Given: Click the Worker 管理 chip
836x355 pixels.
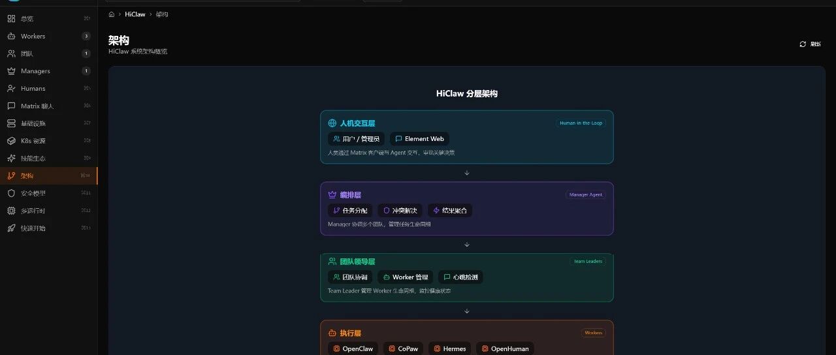Looking at the screenshot, I should [405, 277].
